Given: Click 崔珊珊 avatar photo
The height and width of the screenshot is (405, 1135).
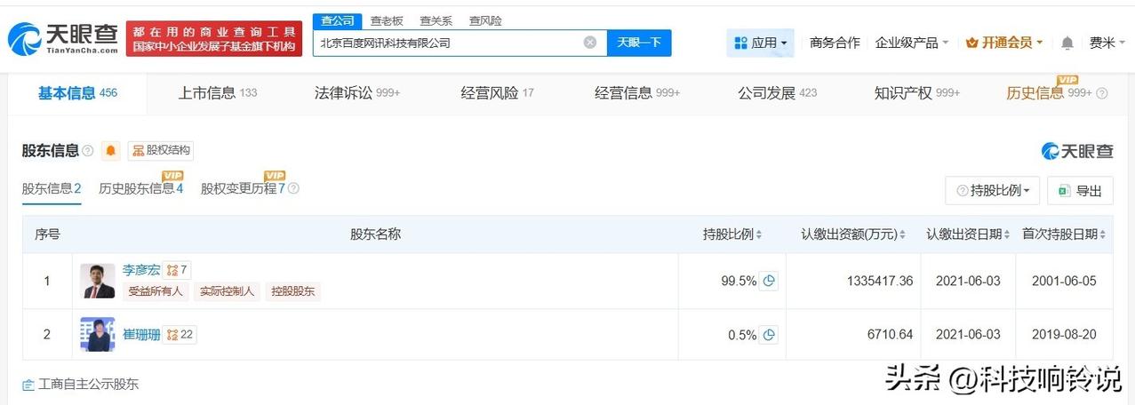Looking at the screenshot, I should pyautogui.click(x=98, y=335).
